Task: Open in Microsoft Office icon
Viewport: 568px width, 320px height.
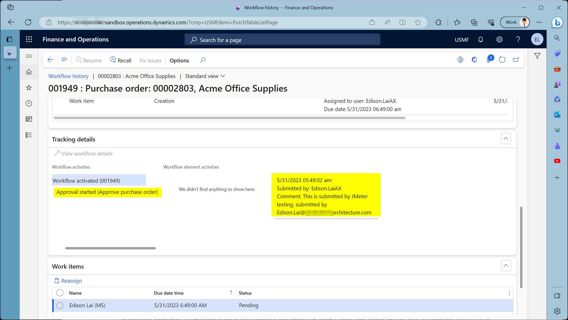Action: tap(474, 60)
